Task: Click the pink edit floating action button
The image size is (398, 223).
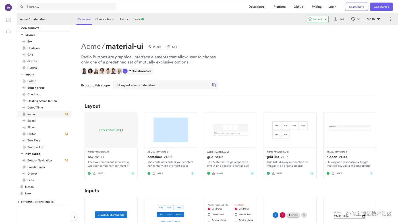Action: click(283, 215)
